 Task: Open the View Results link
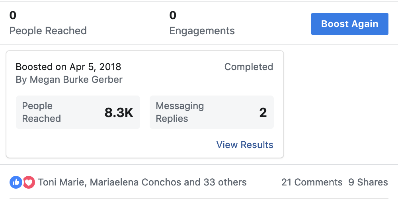click(x=245, y=145)
